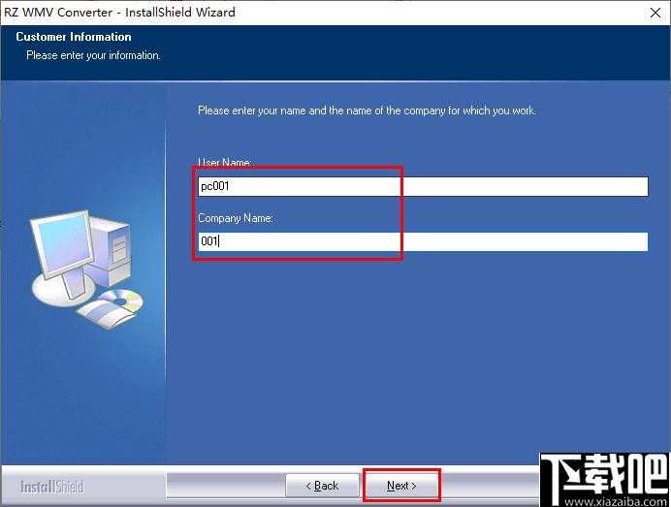This screenshot has height=507, width=671.
Task: Click the xiazaiba watermark logo characters
Action: coord(605,474)
